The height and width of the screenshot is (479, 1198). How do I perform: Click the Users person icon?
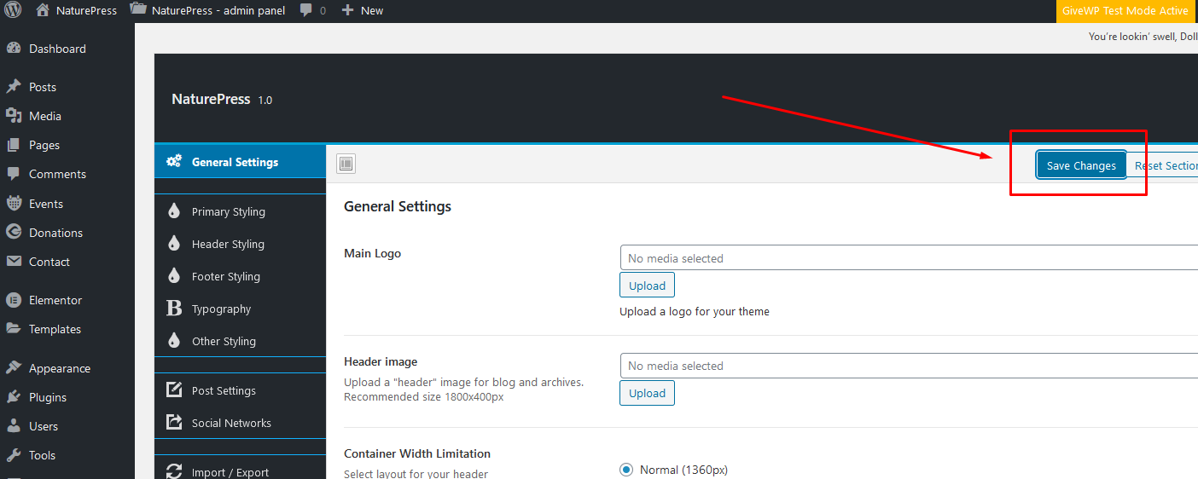coord(14,426)
